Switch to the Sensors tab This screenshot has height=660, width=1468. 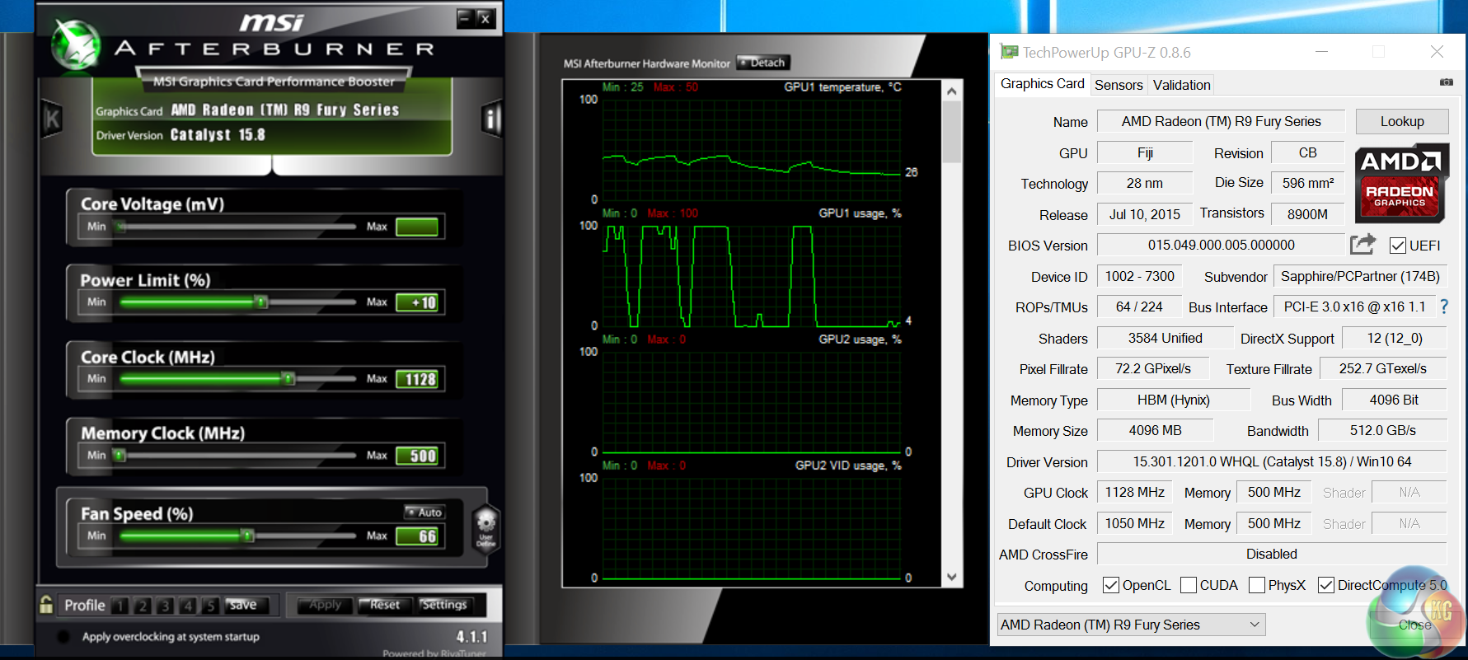pos(1119,85)
